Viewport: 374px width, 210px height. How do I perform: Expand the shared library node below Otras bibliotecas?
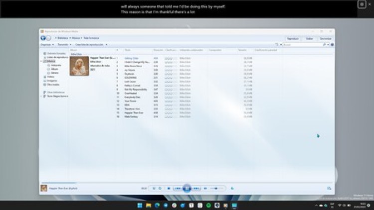point(41,97)
